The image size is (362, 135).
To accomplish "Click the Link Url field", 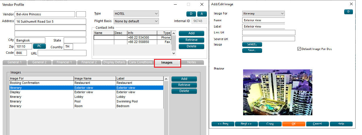I will coord(269,33).
